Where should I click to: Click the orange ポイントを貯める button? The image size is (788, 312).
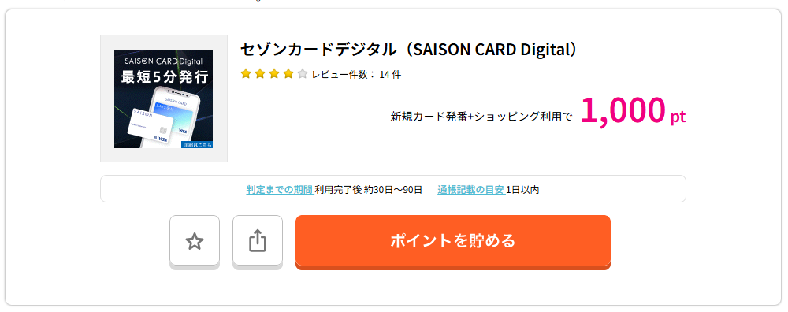pos(453,242)
